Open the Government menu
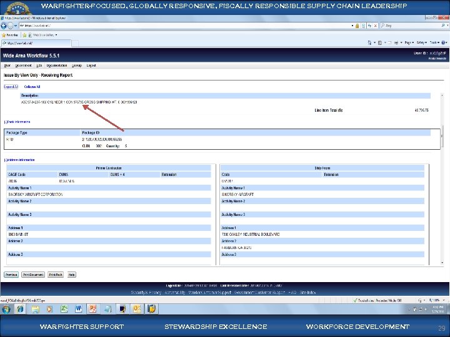This screenshot has width=450, height=337. coord(23,66)
